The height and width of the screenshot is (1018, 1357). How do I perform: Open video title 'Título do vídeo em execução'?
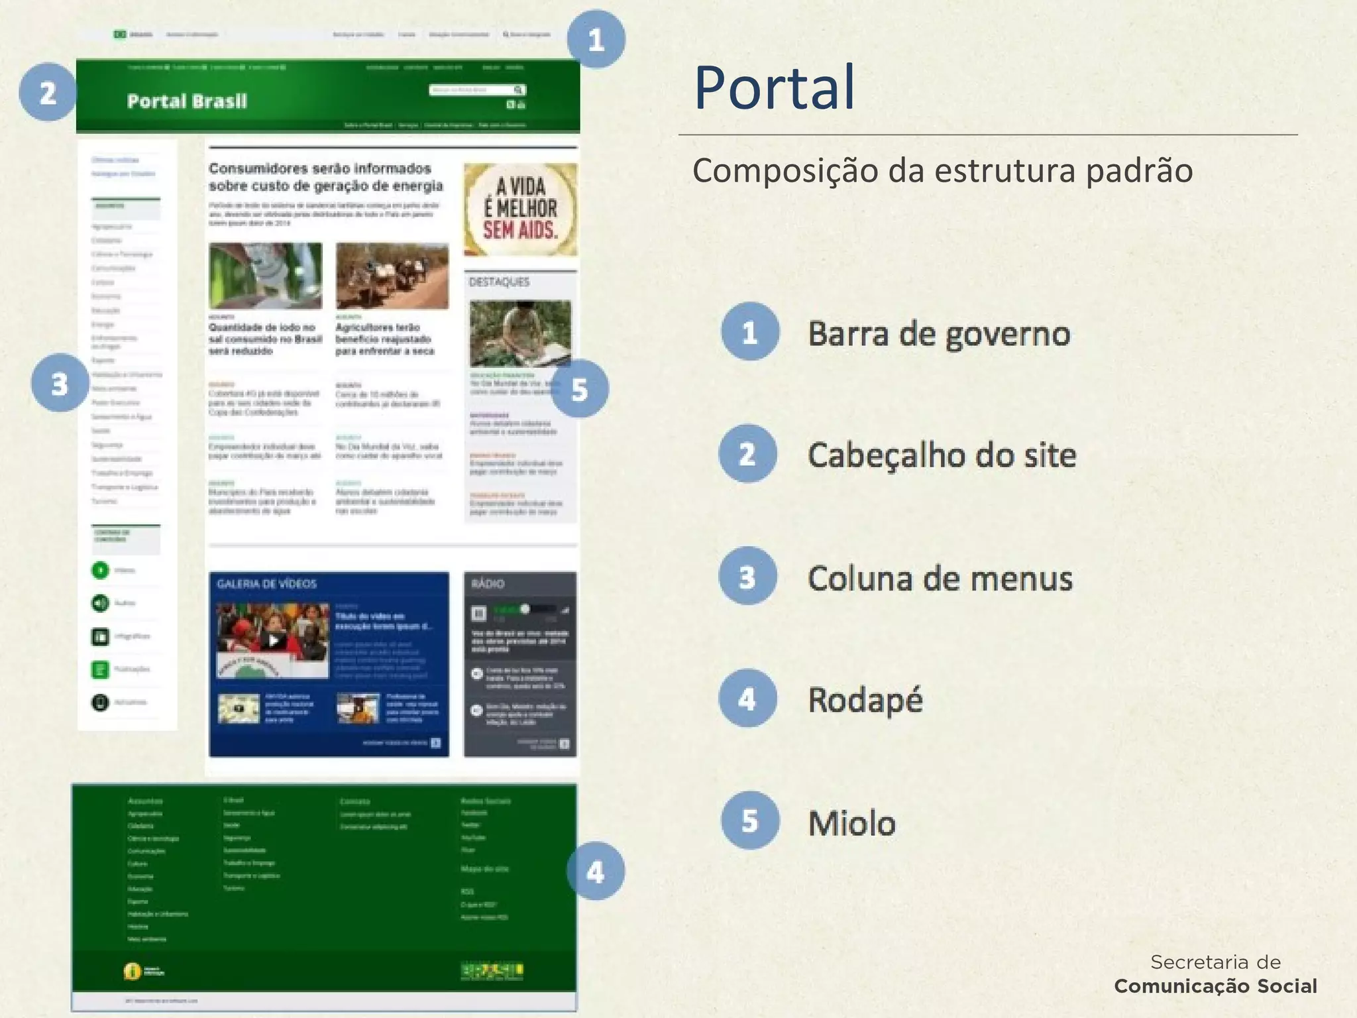coord(383,621)
